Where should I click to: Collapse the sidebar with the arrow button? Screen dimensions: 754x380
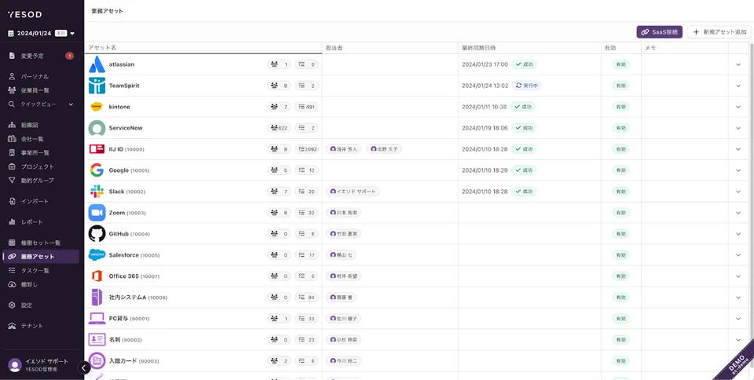coord(84,368)
